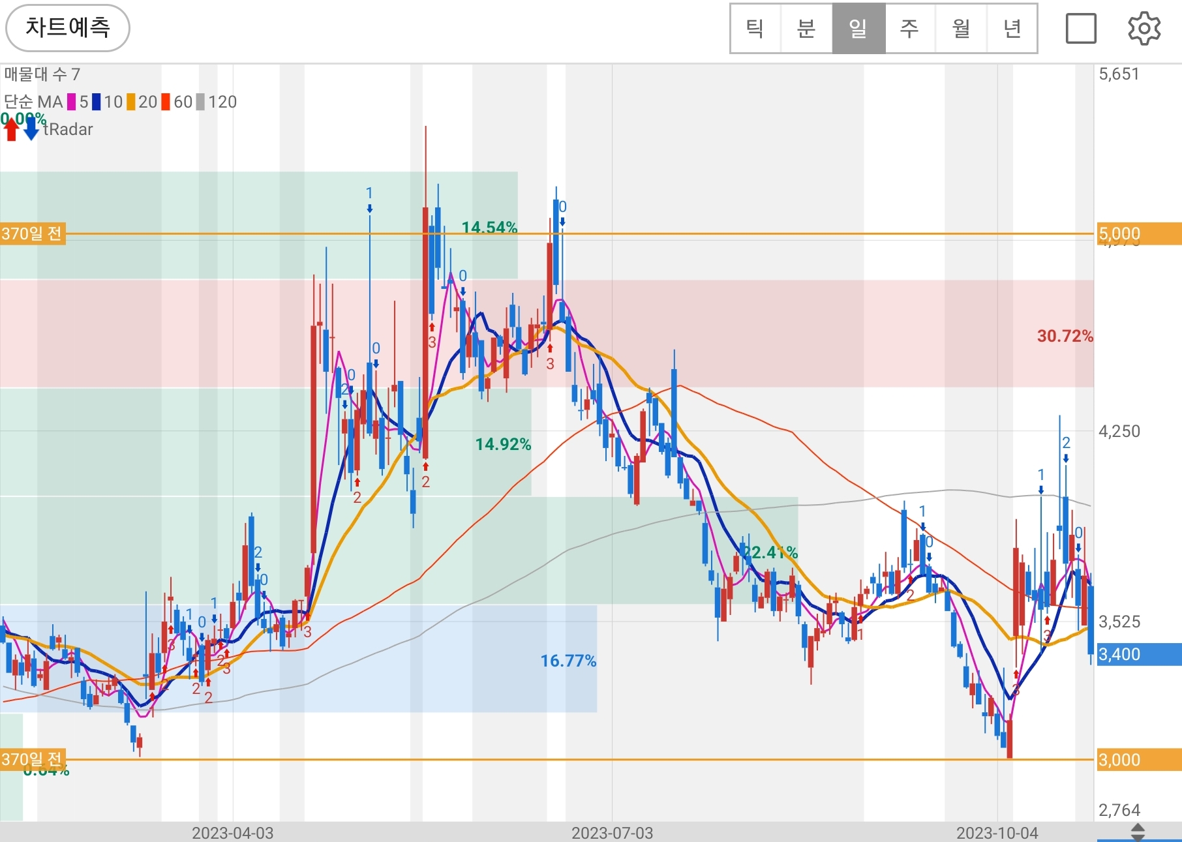Switch to the 분 minute chart tab
Viewport: 1182px width, 842px height.
(x=806, y=28)
